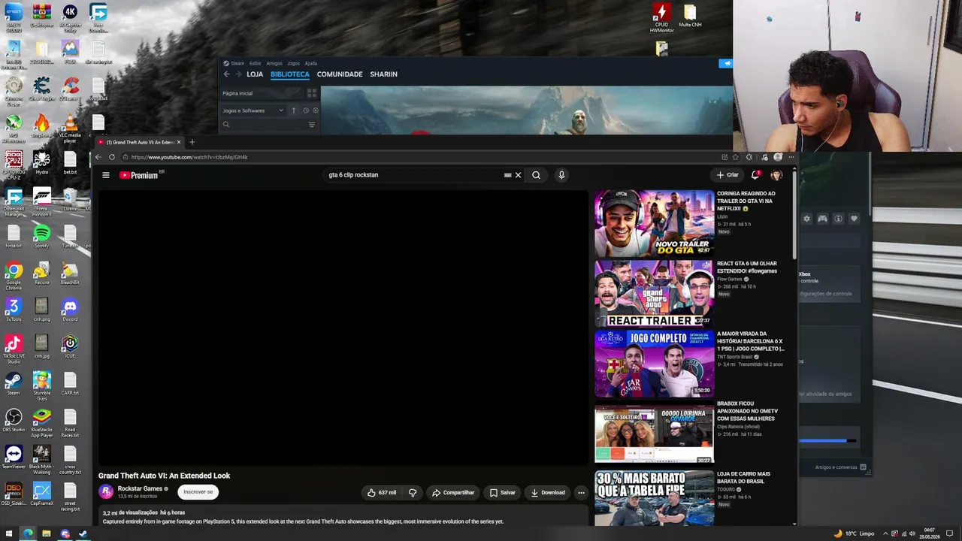Save the video with Salvar
The width and height of the screenshot is (962, 541).
coord(503,493)
